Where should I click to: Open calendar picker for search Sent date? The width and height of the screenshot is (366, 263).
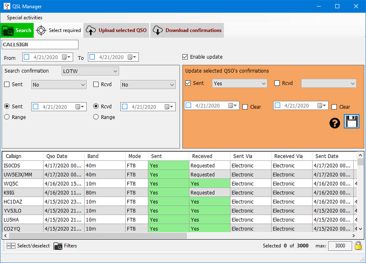80,107
